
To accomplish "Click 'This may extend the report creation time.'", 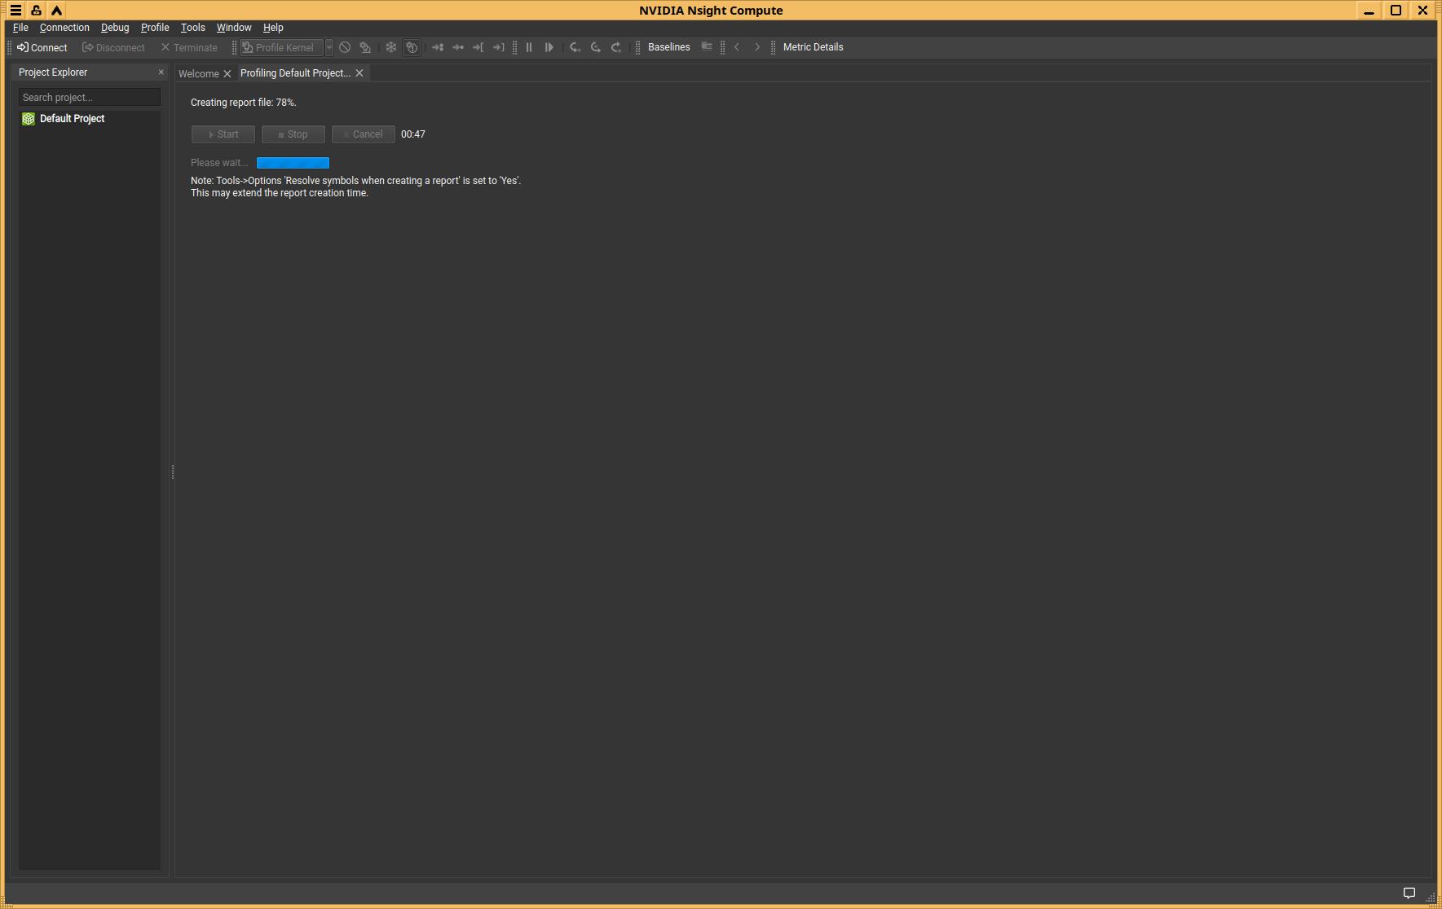I will pyautogui.click(x=280, y=193).
